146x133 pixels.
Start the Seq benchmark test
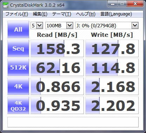coord(18,48)
